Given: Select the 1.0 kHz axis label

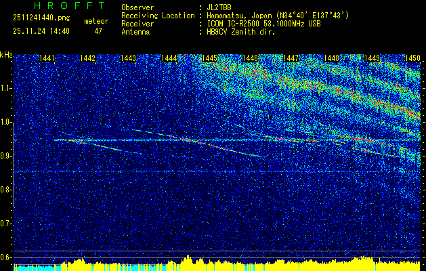Looking at the screenshot, I should coord(6,122).
